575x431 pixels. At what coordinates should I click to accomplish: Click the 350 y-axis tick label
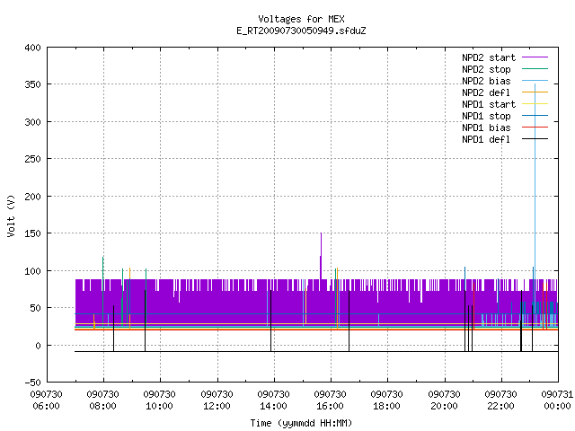click(x=32, y=84)
